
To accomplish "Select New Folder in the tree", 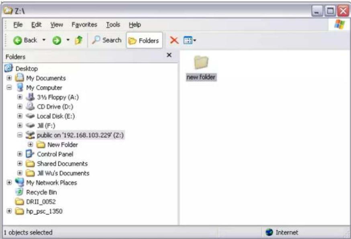I will tap(63, 145).
